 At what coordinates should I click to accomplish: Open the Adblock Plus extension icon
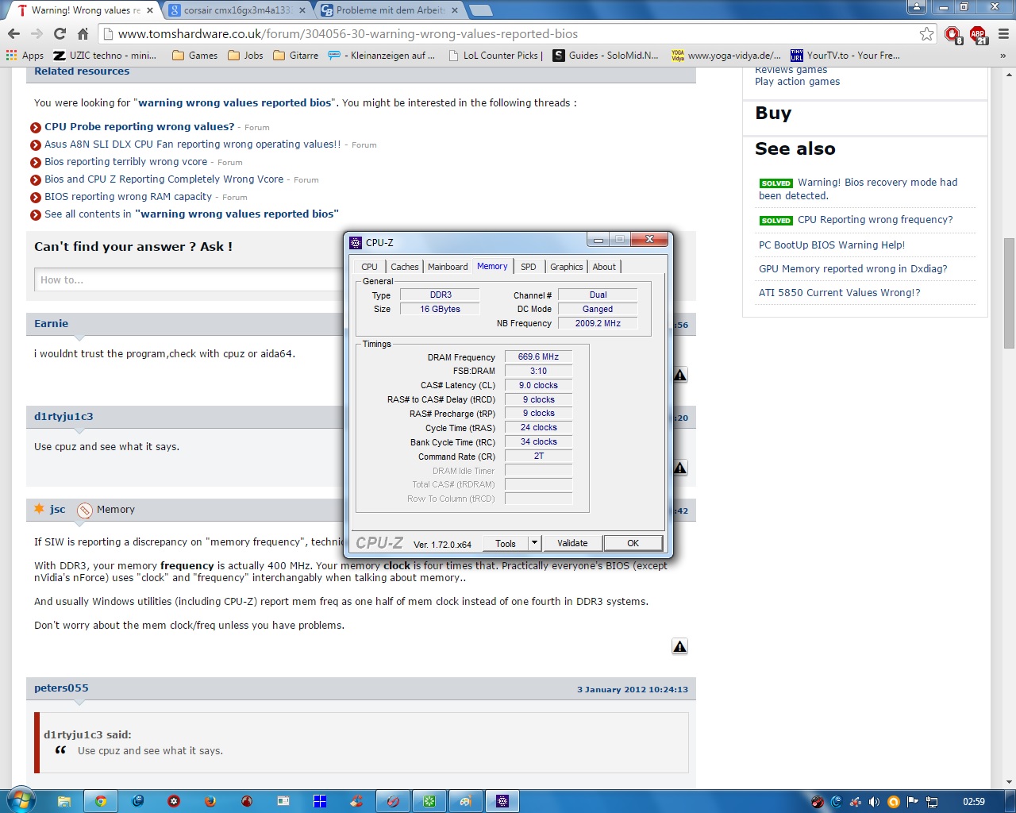[x=978, y=34]
